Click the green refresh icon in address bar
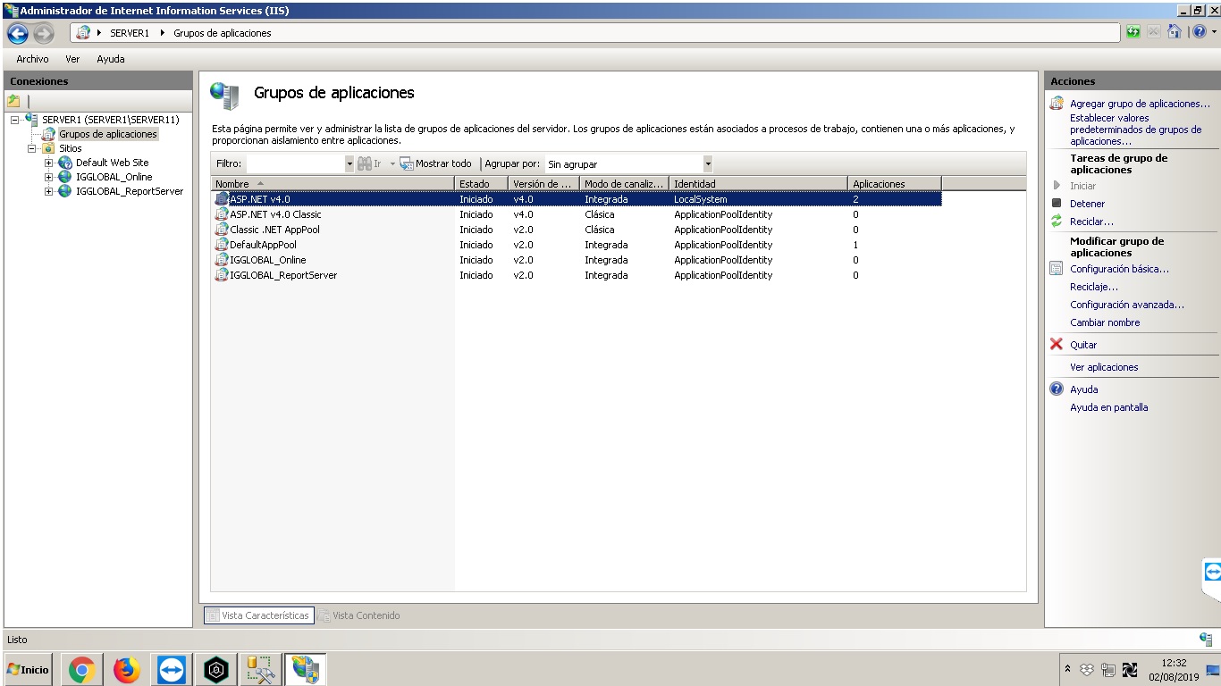This screenshot has height=686, width=1221. click(1133, 32)
